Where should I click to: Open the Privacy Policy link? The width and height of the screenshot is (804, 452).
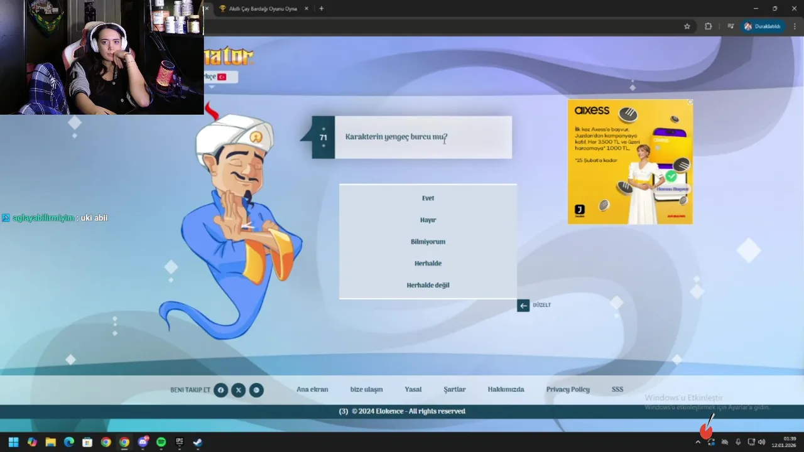[568, 389]
